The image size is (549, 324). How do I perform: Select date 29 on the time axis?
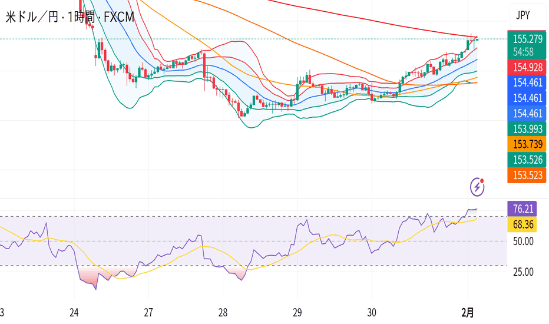coord(297,312)
